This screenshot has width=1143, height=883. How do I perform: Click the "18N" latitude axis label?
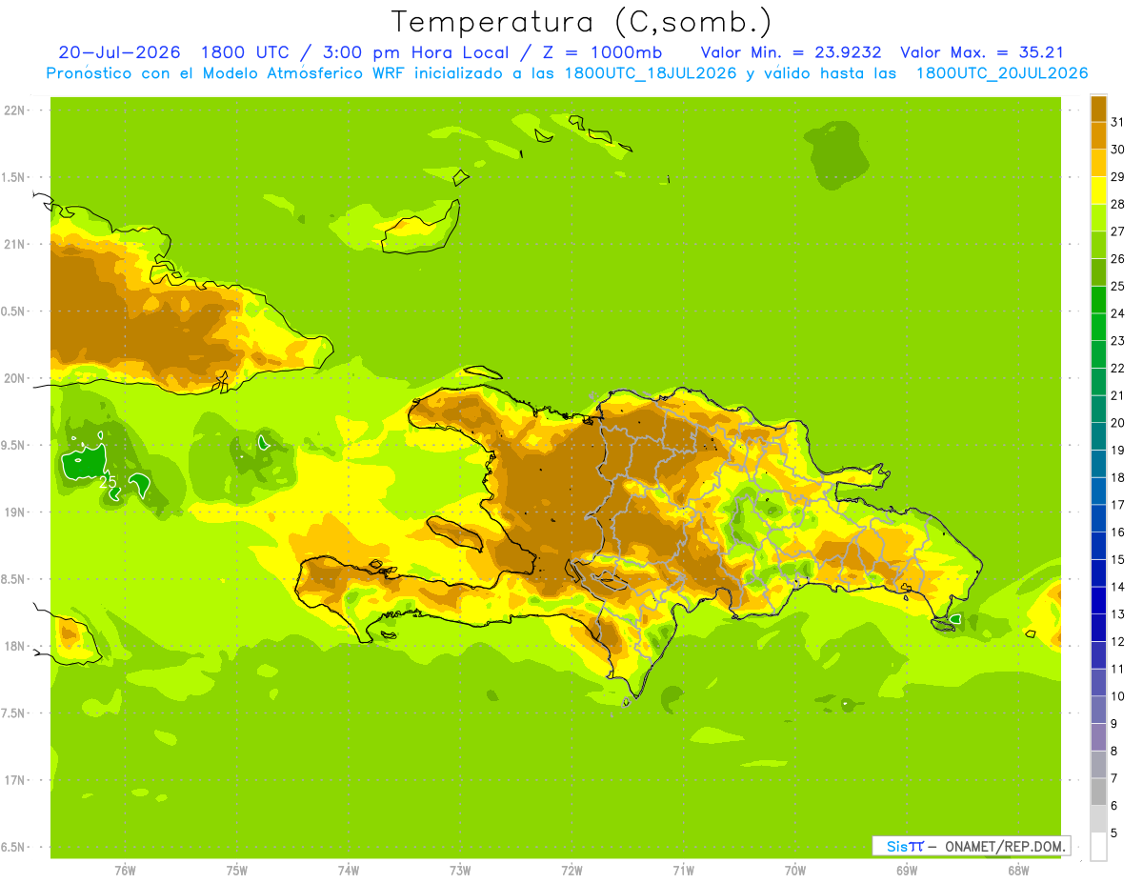tap(13, 646)
